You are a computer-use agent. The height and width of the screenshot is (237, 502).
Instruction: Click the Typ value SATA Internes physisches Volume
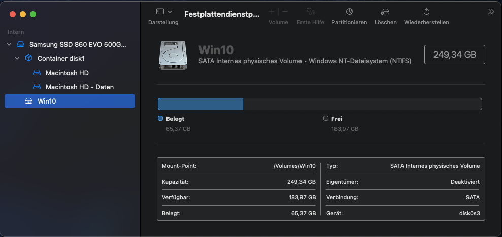[x=435, y=166]
